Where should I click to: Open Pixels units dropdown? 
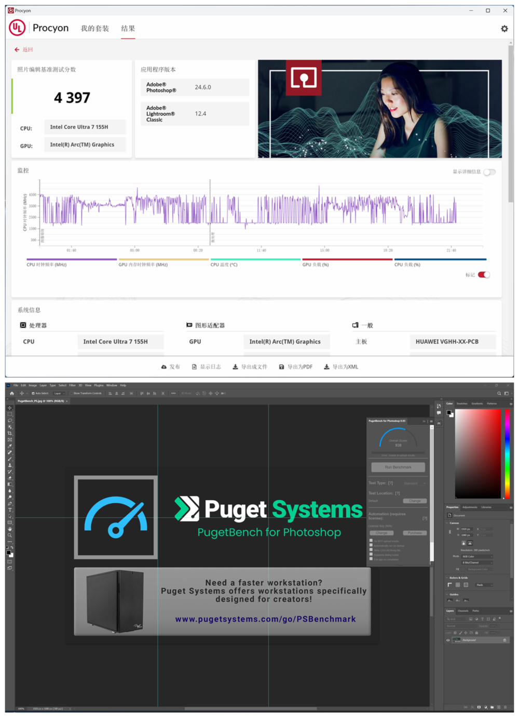tap(484, 585)
